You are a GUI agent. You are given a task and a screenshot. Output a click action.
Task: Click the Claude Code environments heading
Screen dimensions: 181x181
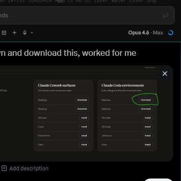tap(123, 86)
